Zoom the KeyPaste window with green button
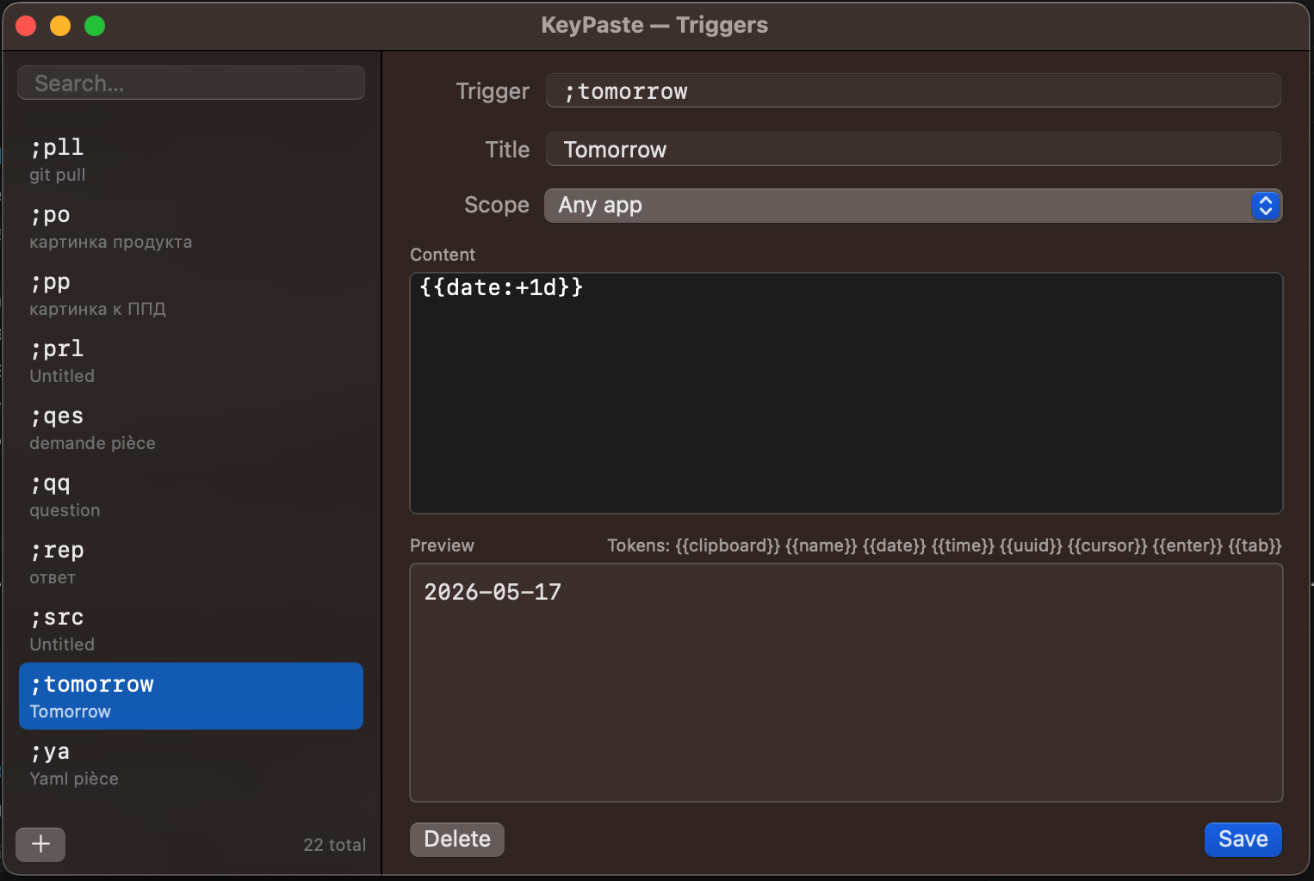This screenshot has width=1314, height=881. (x=95, y=26)
